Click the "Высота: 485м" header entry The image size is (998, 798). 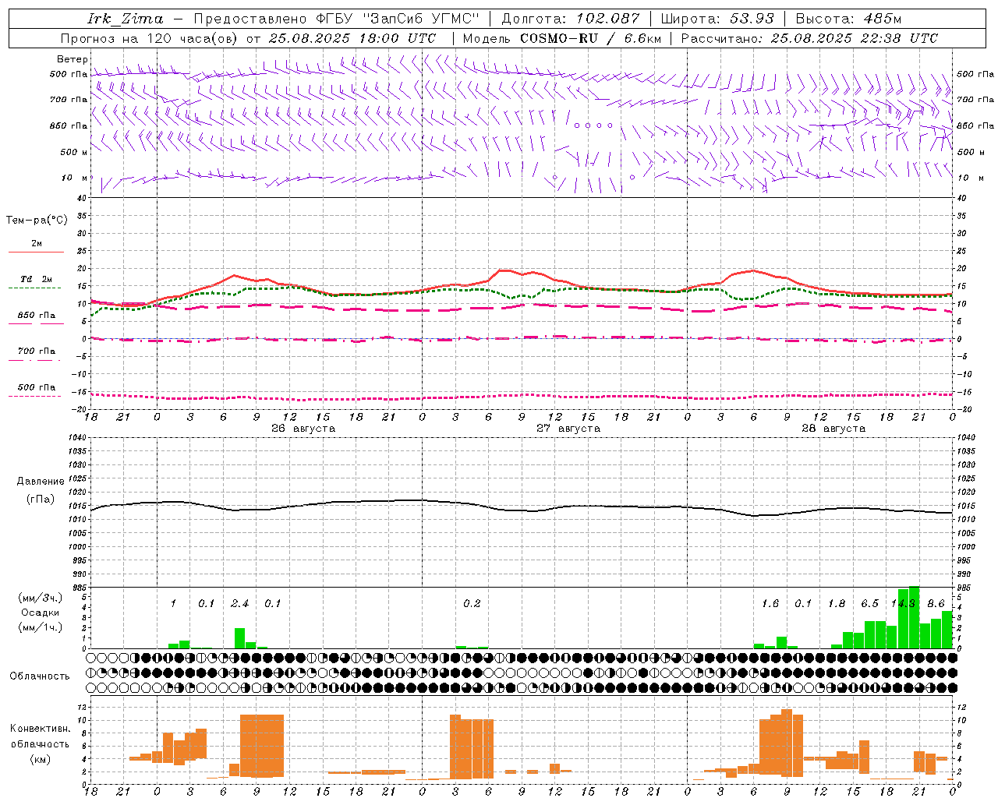848,19
